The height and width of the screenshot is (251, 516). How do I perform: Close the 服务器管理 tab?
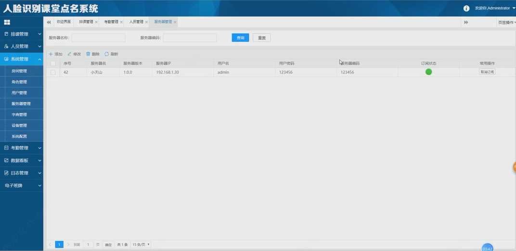[175, 22]
